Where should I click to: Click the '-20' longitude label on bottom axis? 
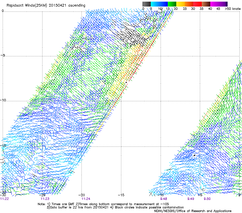click(x=82, y=195)
